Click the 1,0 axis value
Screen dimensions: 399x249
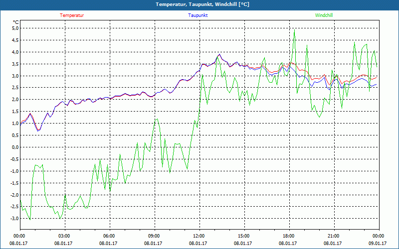(15, 124)
